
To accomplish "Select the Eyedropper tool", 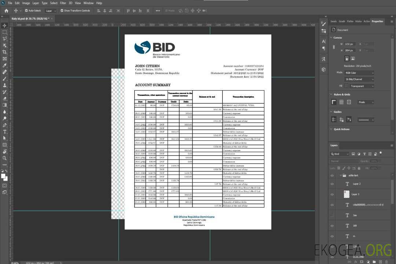I will [x=4, y=65].
